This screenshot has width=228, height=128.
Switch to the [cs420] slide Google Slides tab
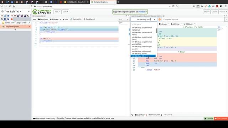click(x=76, y=2)
